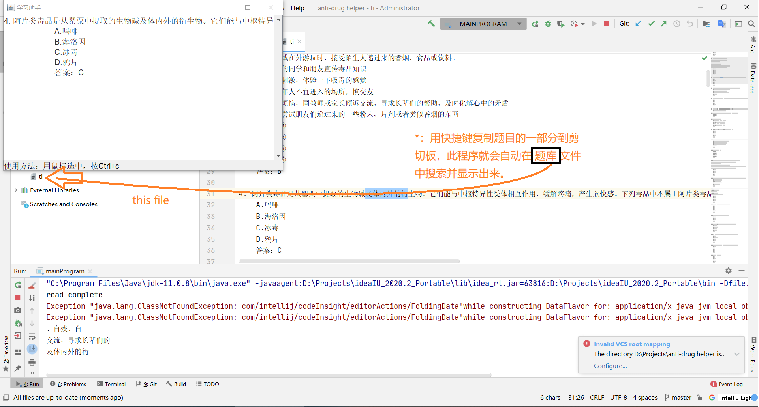Image resolution: width=759 pixels, height=407 pixels.
Task: Click the Rerun icon in top toolbar
Action: point(535,24)
